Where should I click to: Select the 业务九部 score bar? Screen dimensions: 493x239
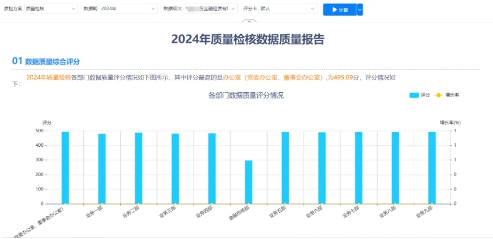pos(432,167)
